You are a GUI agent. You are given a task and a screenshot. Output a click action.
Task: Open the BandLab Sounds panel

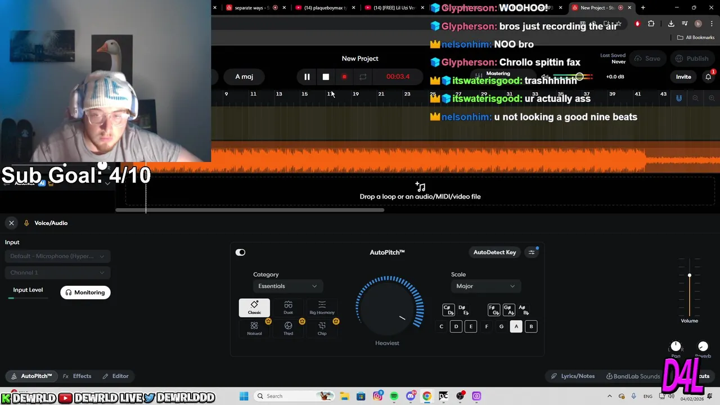coord(633,376)
